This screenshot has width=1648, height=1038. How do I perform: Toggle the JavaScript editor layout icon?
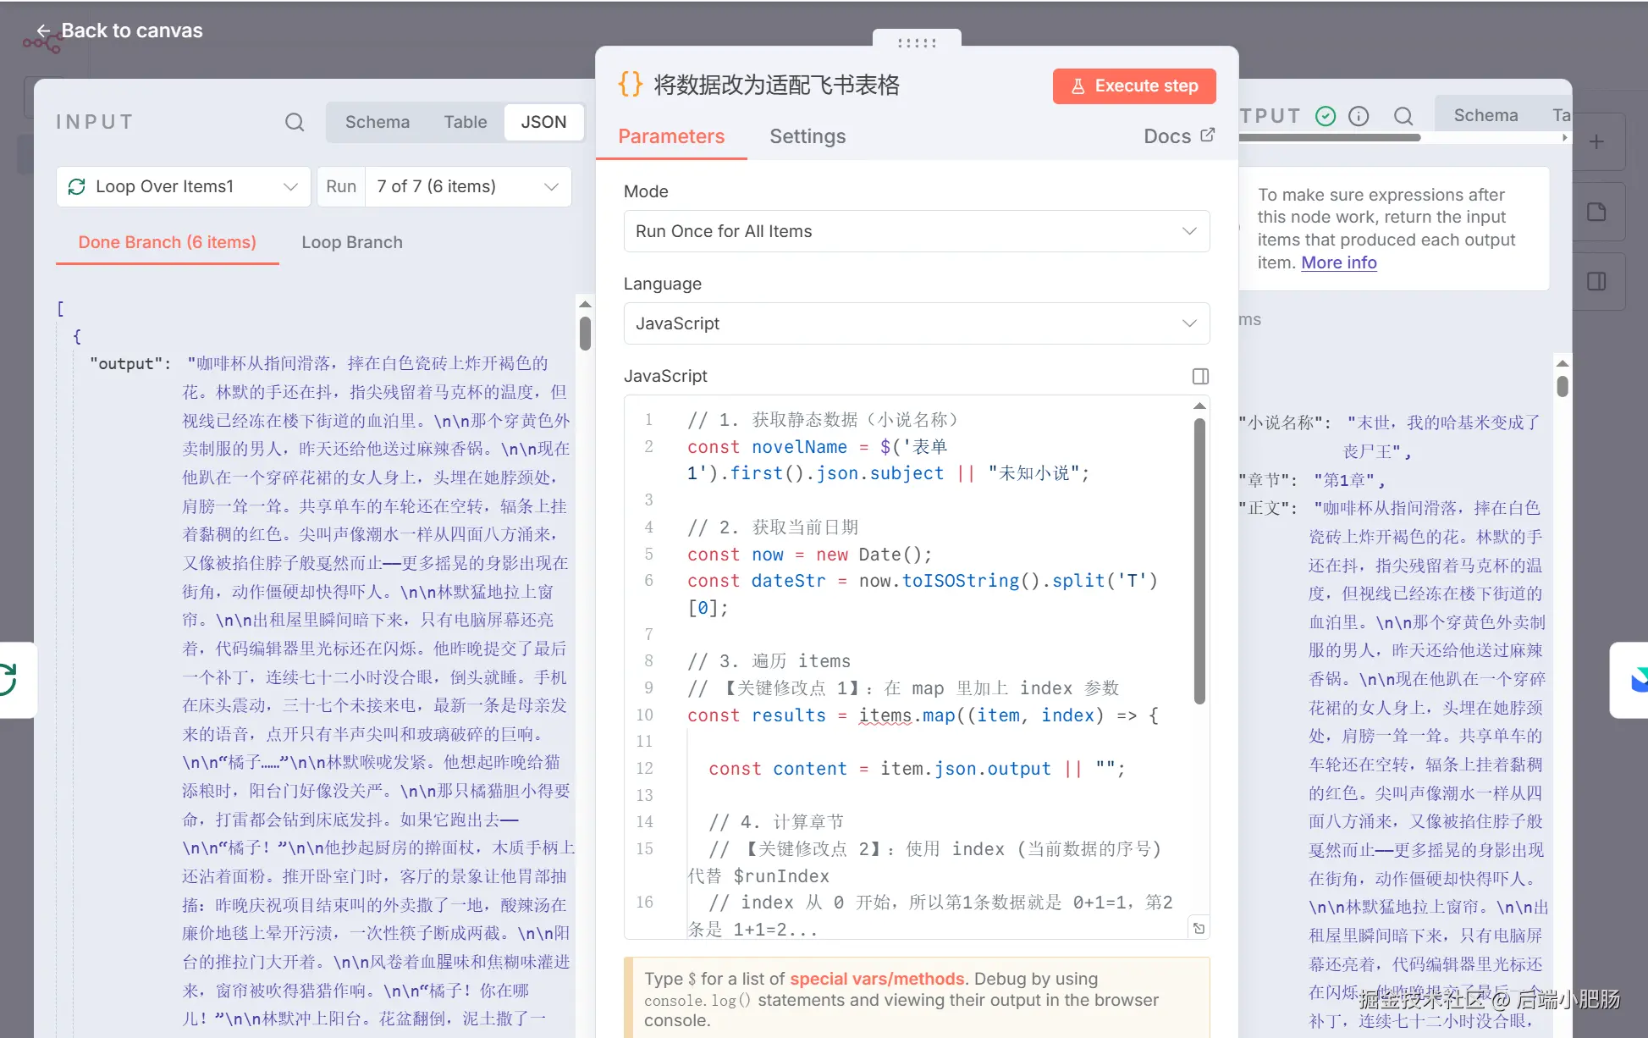(x=1199, y=376)
